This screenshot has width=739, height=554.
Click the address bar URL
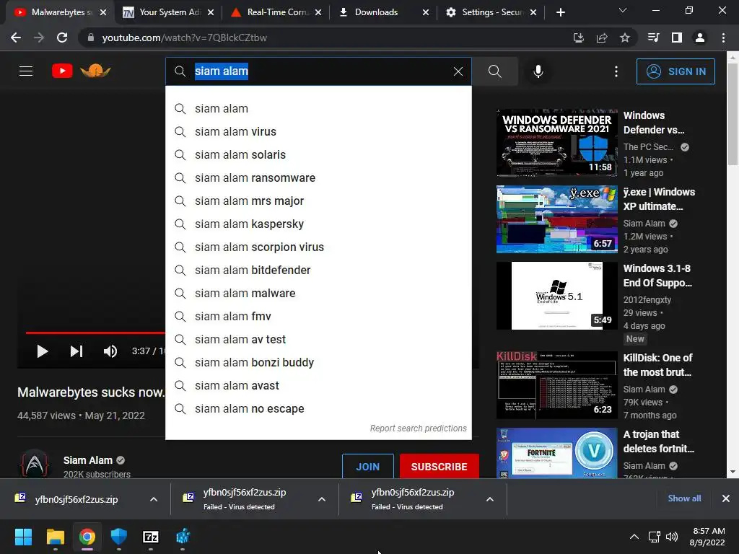tap(184, 38)
